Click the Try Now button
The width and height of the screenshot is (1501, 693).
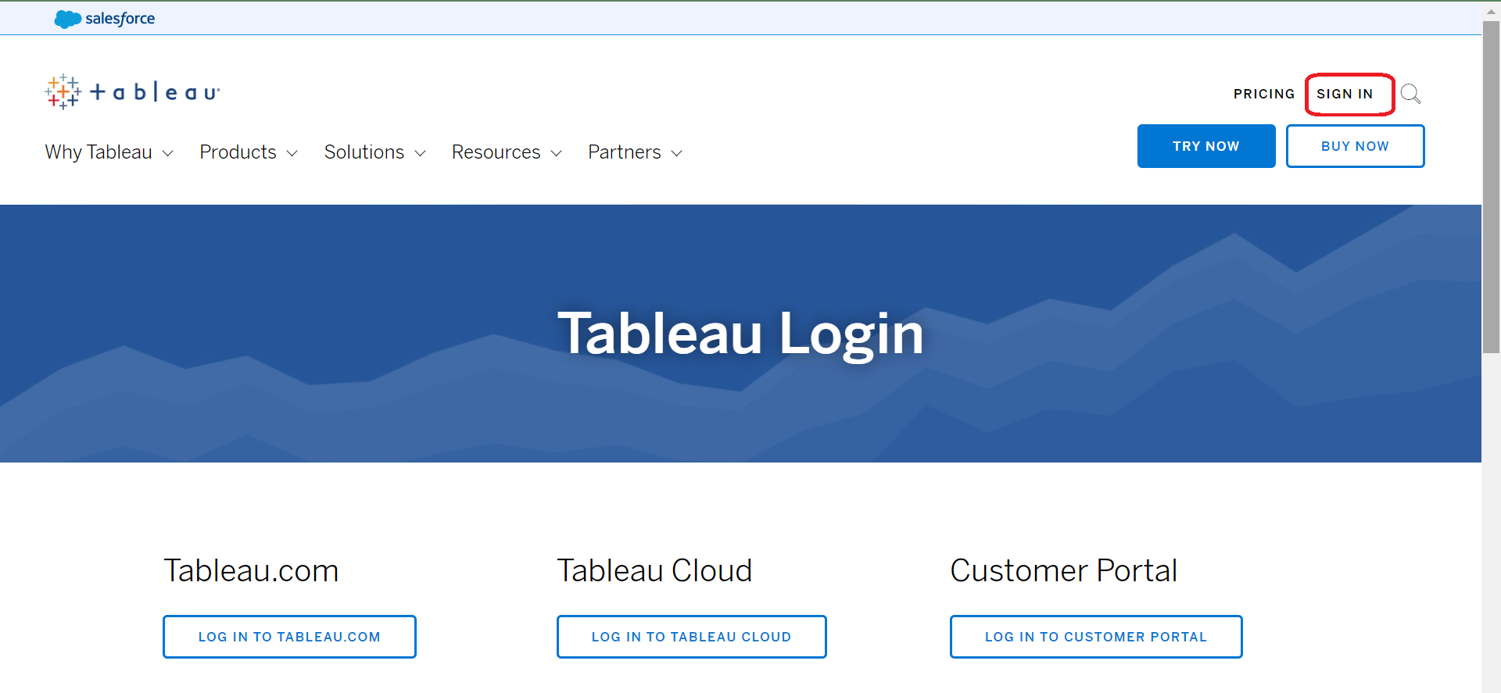pyautogui.click(x=1206, y=146)
